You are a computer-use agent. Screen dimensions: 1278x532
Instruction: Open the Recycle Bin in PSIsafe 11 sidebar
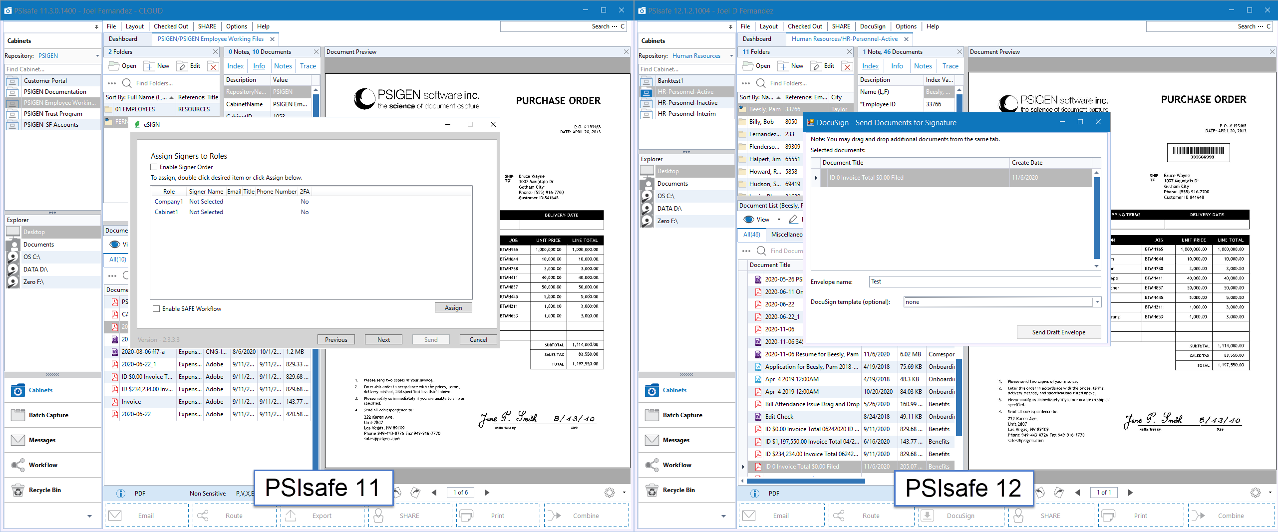pos(44,490)
